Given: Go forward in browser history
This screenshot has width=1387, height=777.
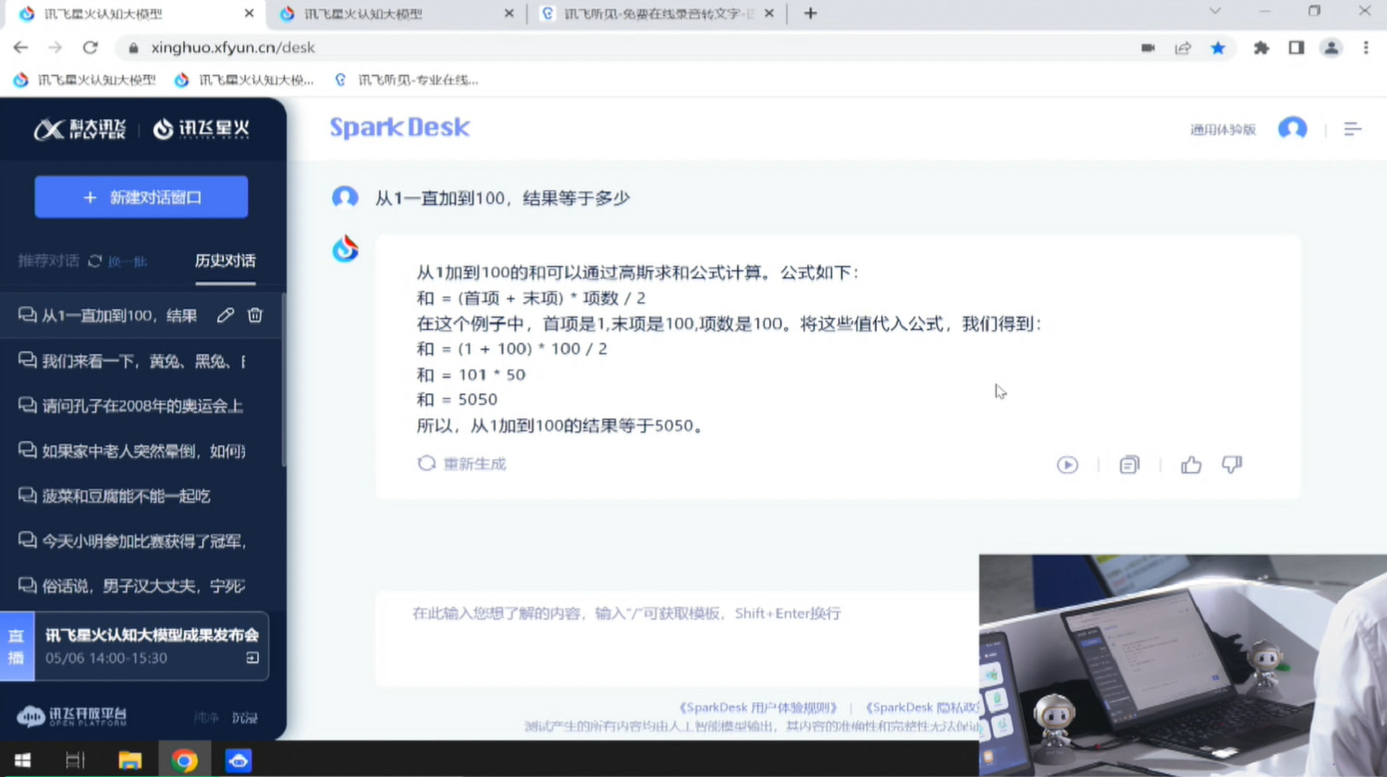Looking at the screenshot, I should pyautogui.click(x=55, y=47).
